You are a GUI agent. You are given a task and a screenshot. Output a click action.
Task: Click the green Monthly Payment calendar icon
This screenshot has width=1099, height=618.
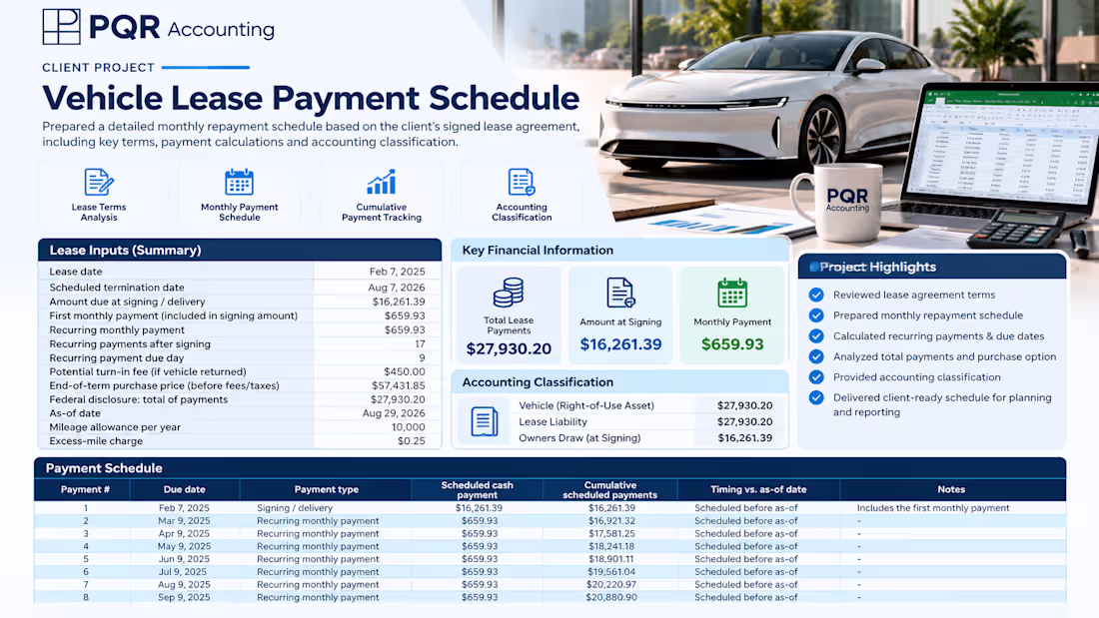click(x=732, y=293)
